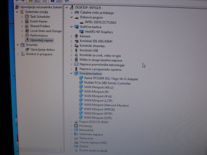
Task: Click the Local Users and Groups icon
Action: pos(27,31)
